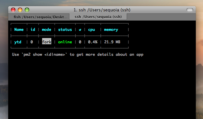This screenshot has width=203, height=119.
Task: Minimize the terminal using the yellow button
Action: [20, 10]
